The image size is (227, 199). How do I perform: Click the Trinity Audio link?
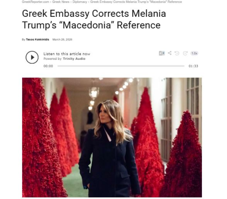74,59
